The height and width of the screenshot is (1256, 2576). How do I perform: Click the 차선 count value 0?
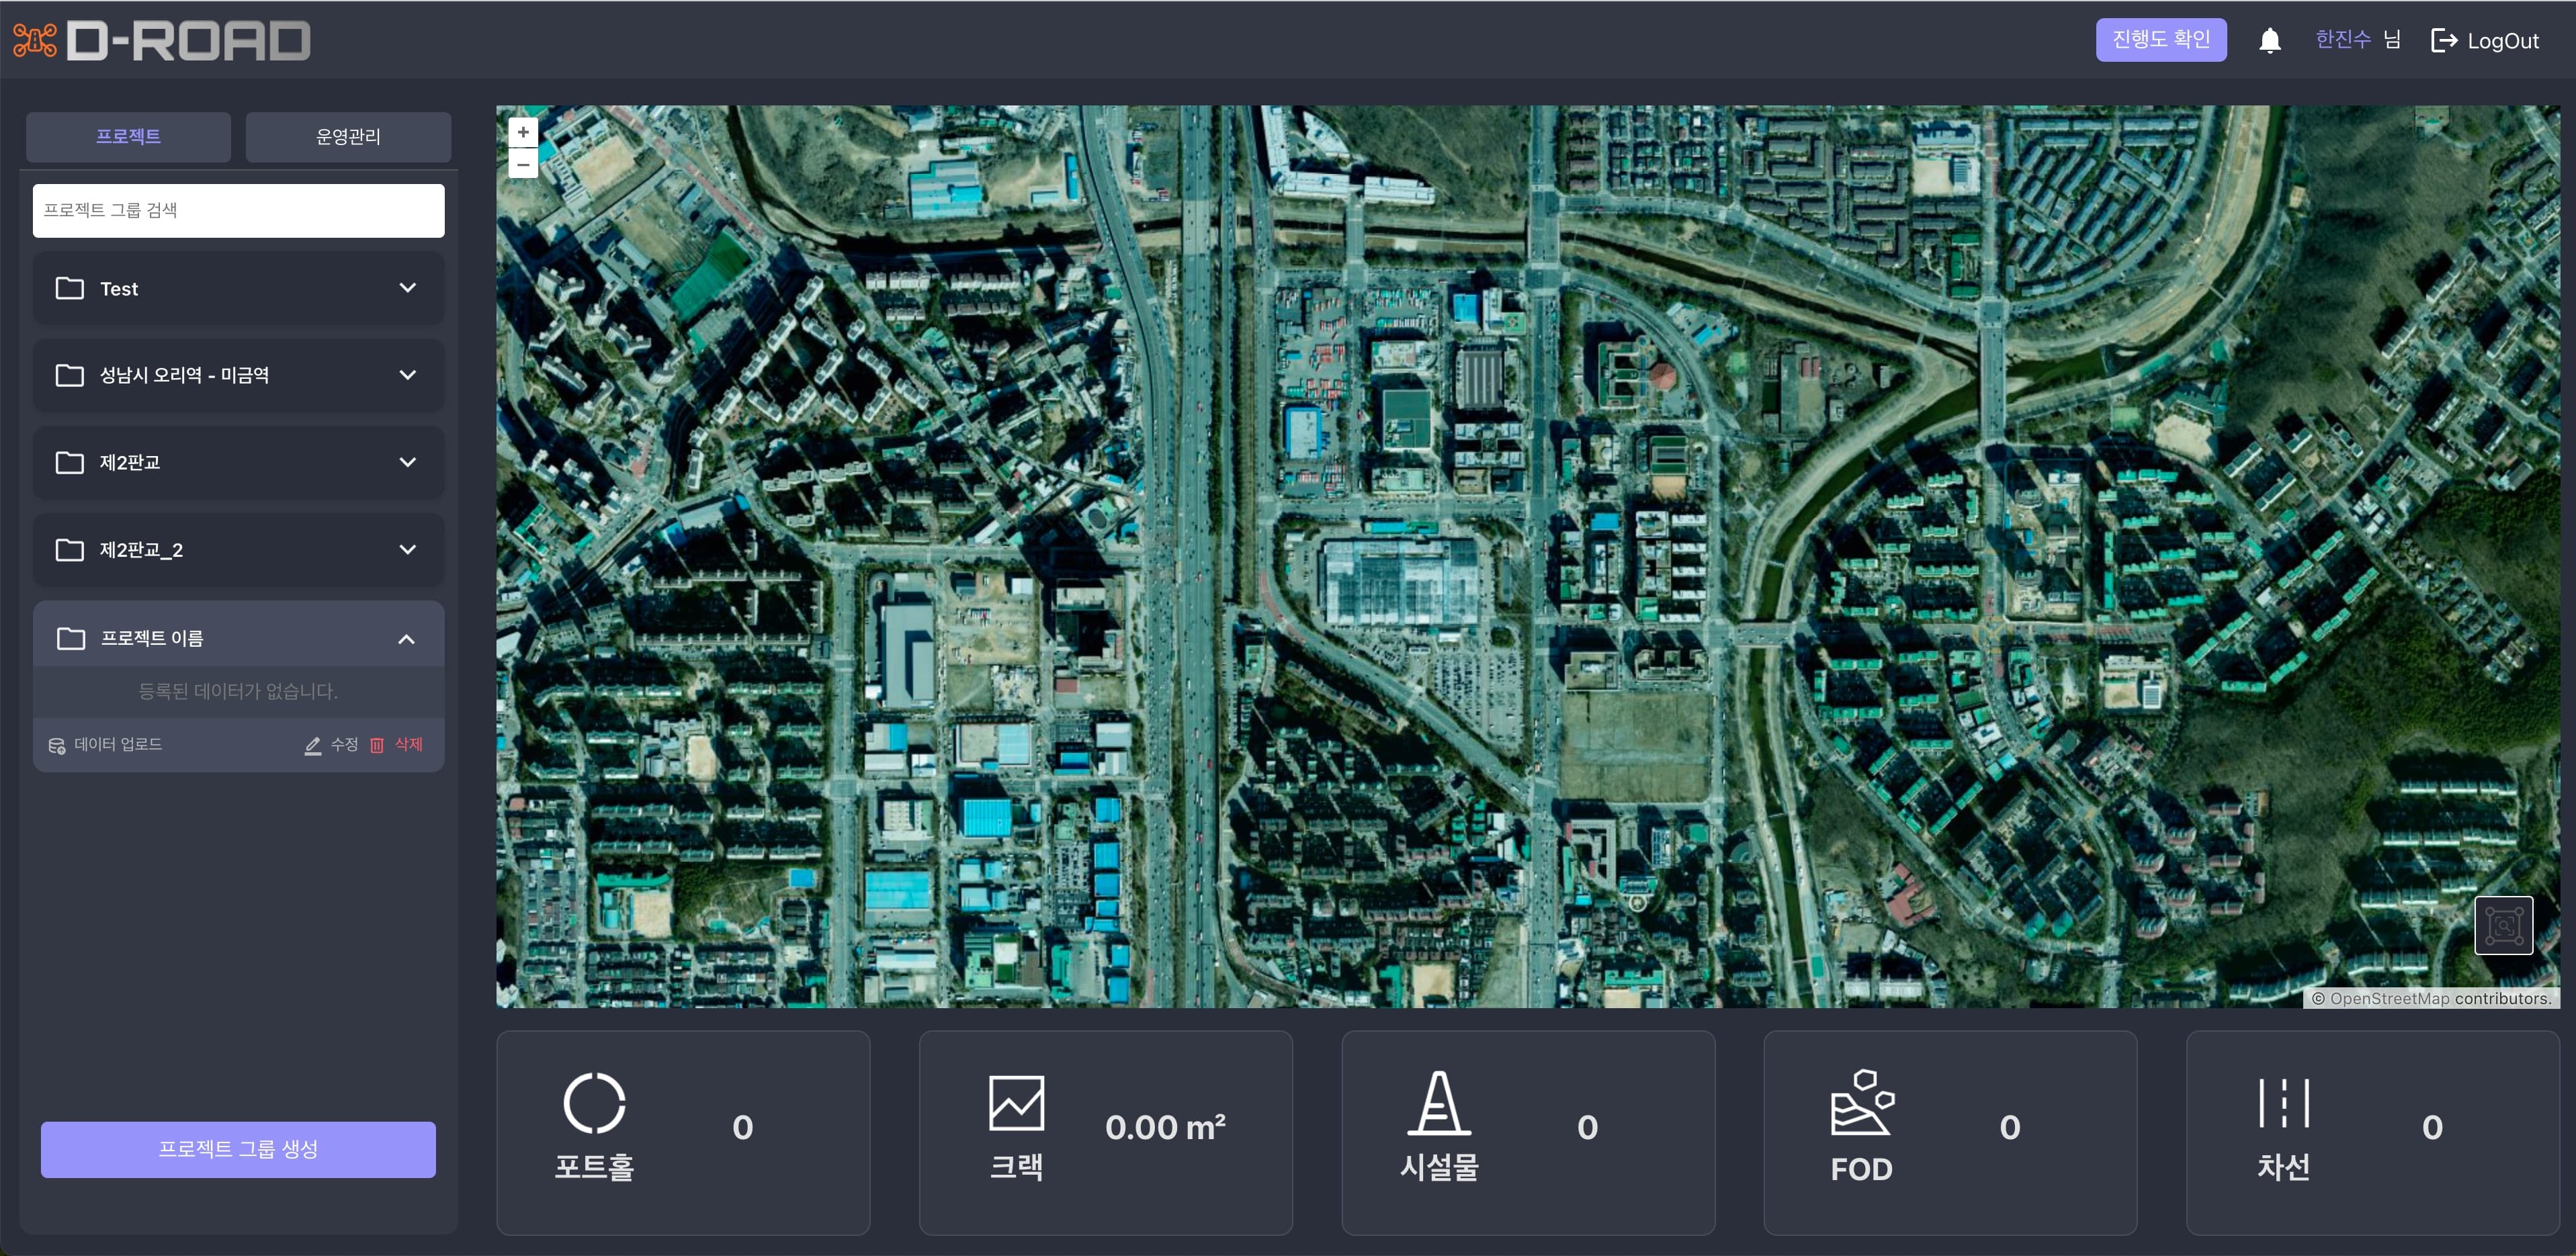pos(2432,1127)
